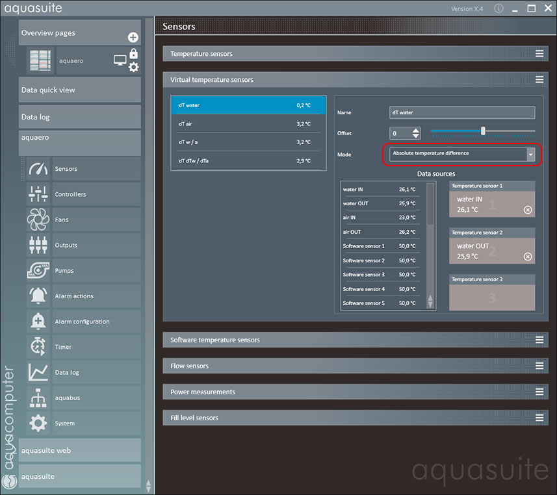
Task: Open the Fans icon
Action: click(x=38, y=220)
